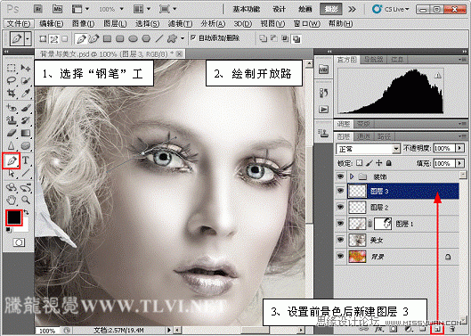Open the 图层(L) menu
The width and height of the screenshot is (471, 336).
(115, 23)
